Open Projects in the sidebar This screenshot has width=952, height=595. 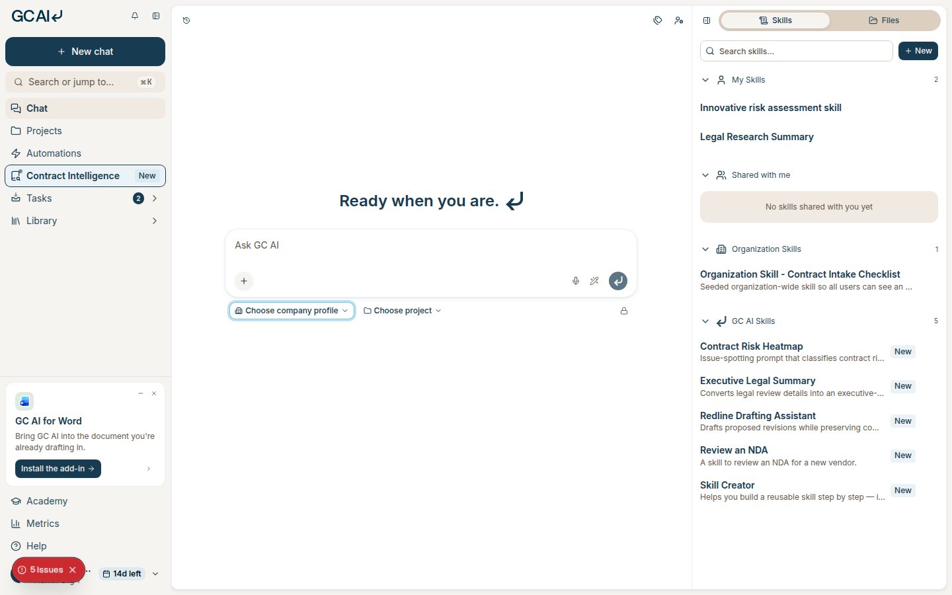85,131
